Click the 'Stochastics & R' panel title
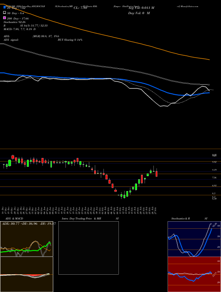This screenshot has height=292, width=221. (181, 219)
